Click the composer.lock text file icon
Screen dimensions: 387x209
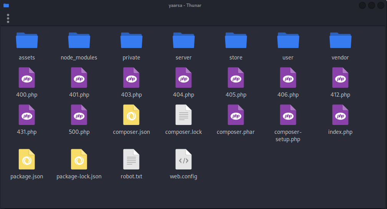[x=184, y=115]
